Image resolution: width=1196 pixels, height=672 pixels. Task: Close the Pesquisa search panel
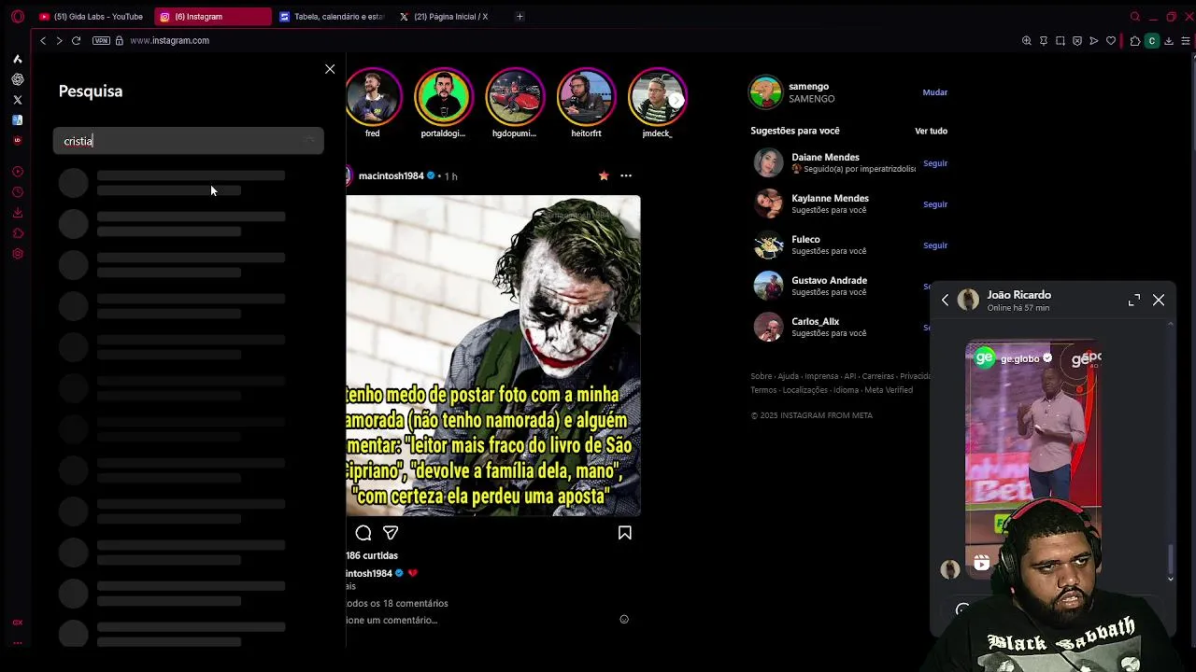pyautogui.click(x=330, y=69)
